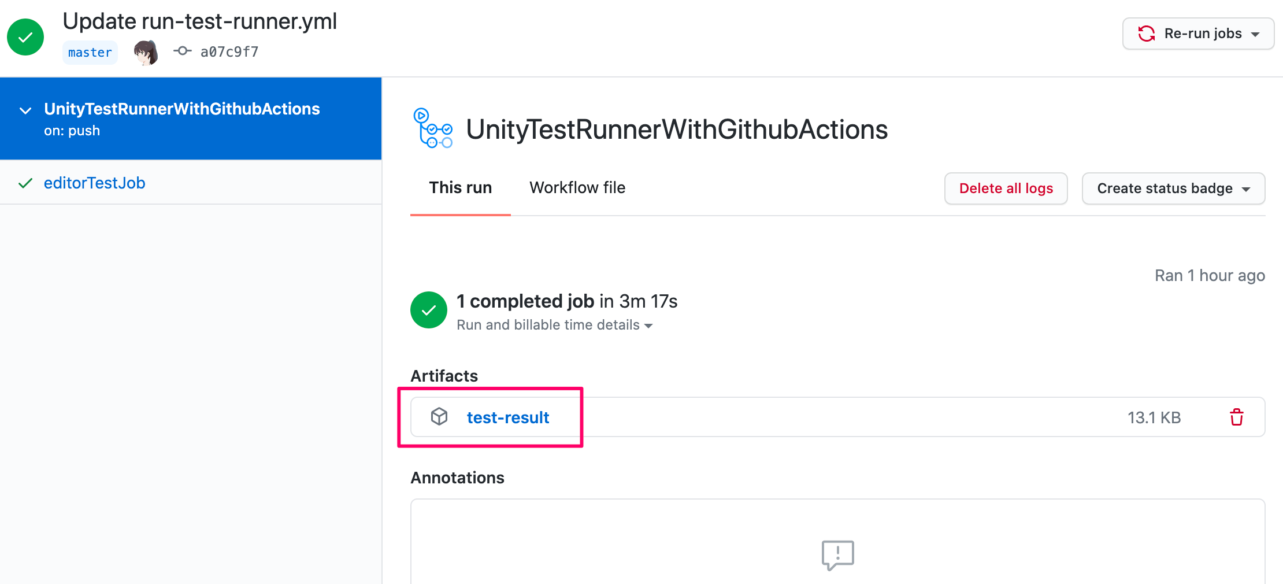Click the annotations speech bubble icon
This screenshot has width=1283, height=584.
[837, 555]
